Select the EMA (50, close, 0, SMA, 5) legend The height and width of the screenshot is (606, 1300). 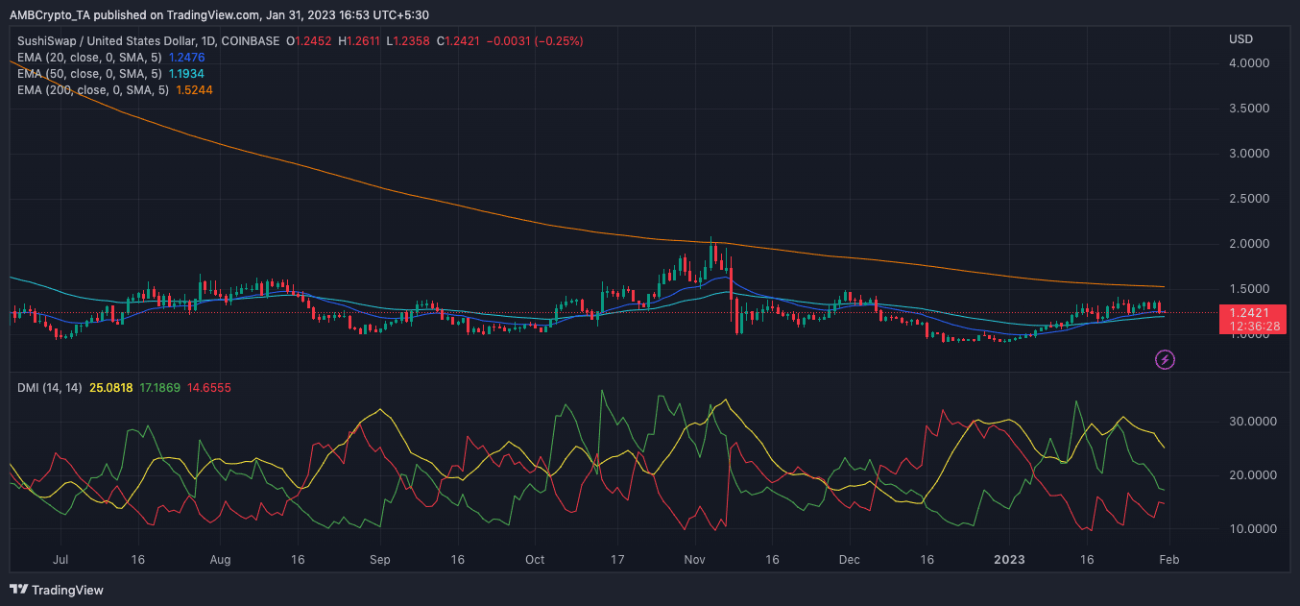click(90, 73)
